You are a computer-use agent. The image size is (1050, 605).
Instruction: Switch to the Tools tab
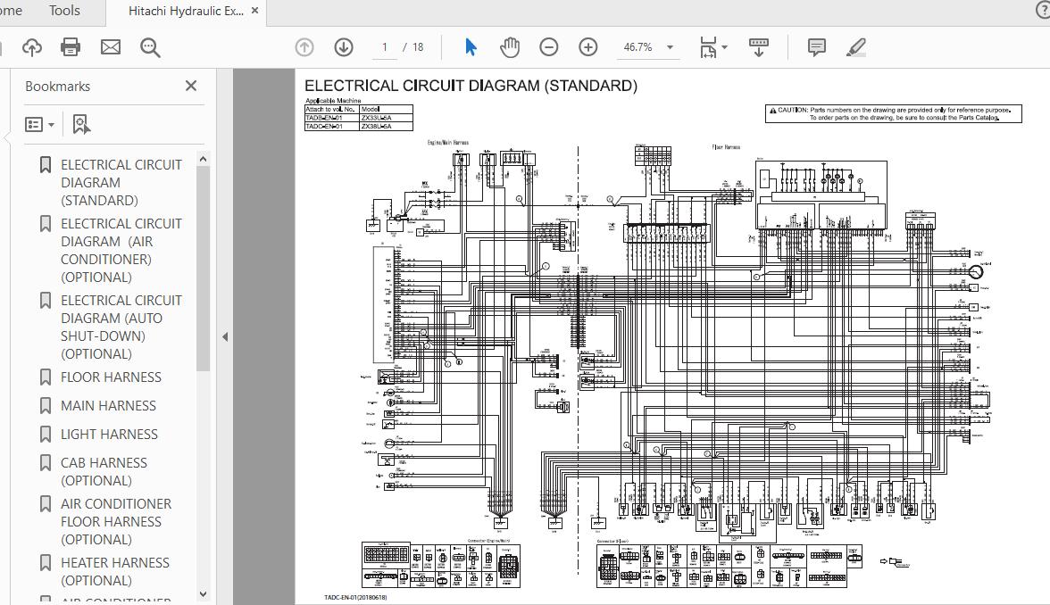pos(64,12)
